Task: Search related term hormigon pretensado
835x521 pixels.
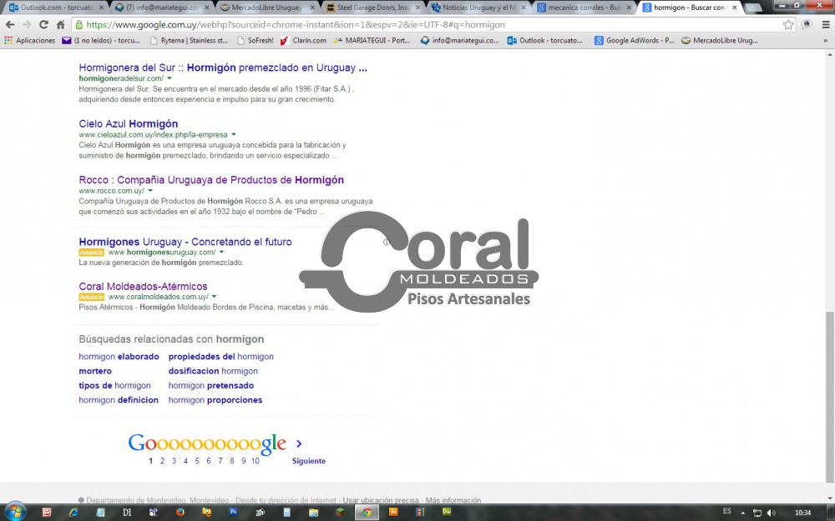Action: pos(211,385)
